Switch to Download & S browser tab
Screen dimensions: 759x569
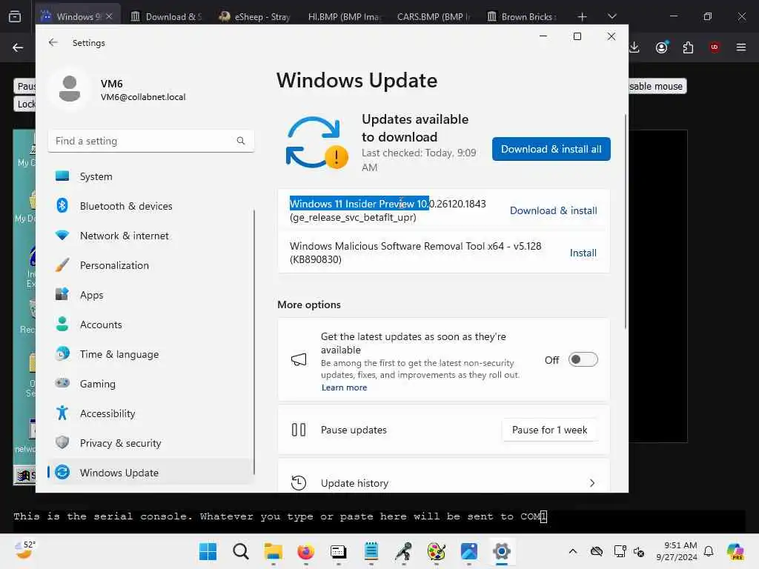click(167, 16)
